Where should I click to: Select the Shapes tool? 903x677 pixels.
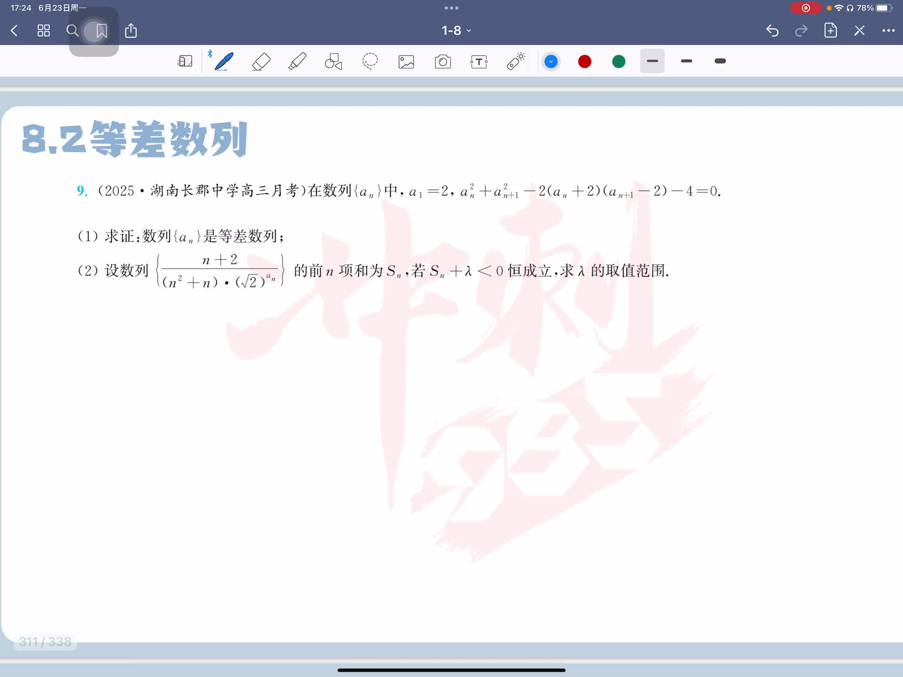click(x=333, y=62)
